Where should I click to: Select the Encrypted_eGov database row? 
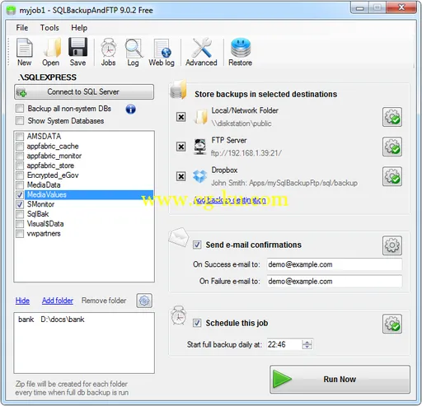[x=84, y=175]
